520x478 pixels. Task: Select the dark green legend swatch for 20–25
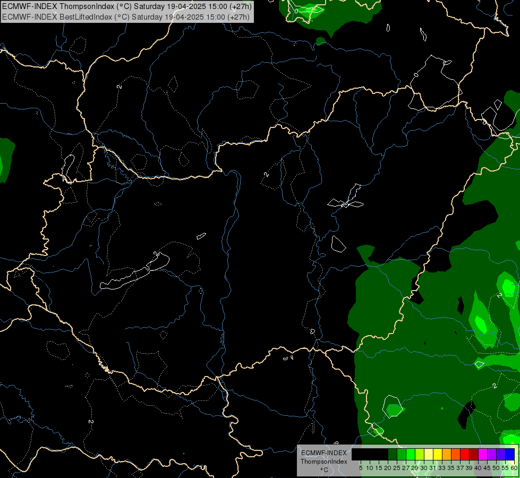click(393, 454)
